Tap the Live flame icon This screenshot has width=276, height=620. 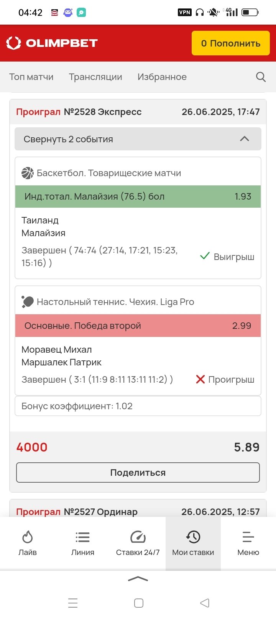pyautogui.click(x=28, y=537)
